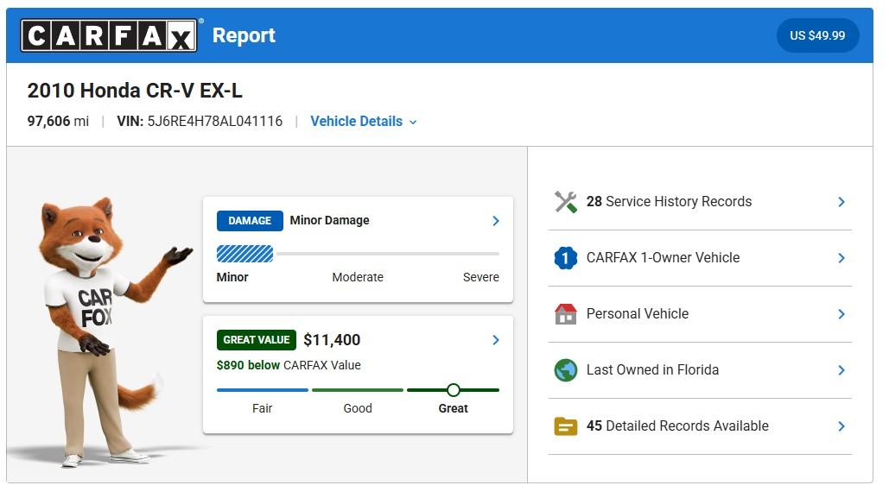Click the Minor severity label

pyautogui.click(x=232, y=277)
